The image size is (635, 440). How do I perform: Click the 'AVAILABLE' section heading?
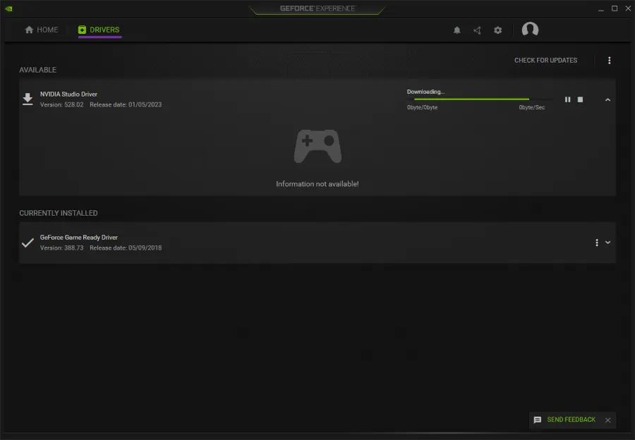[x=37, y=70]
